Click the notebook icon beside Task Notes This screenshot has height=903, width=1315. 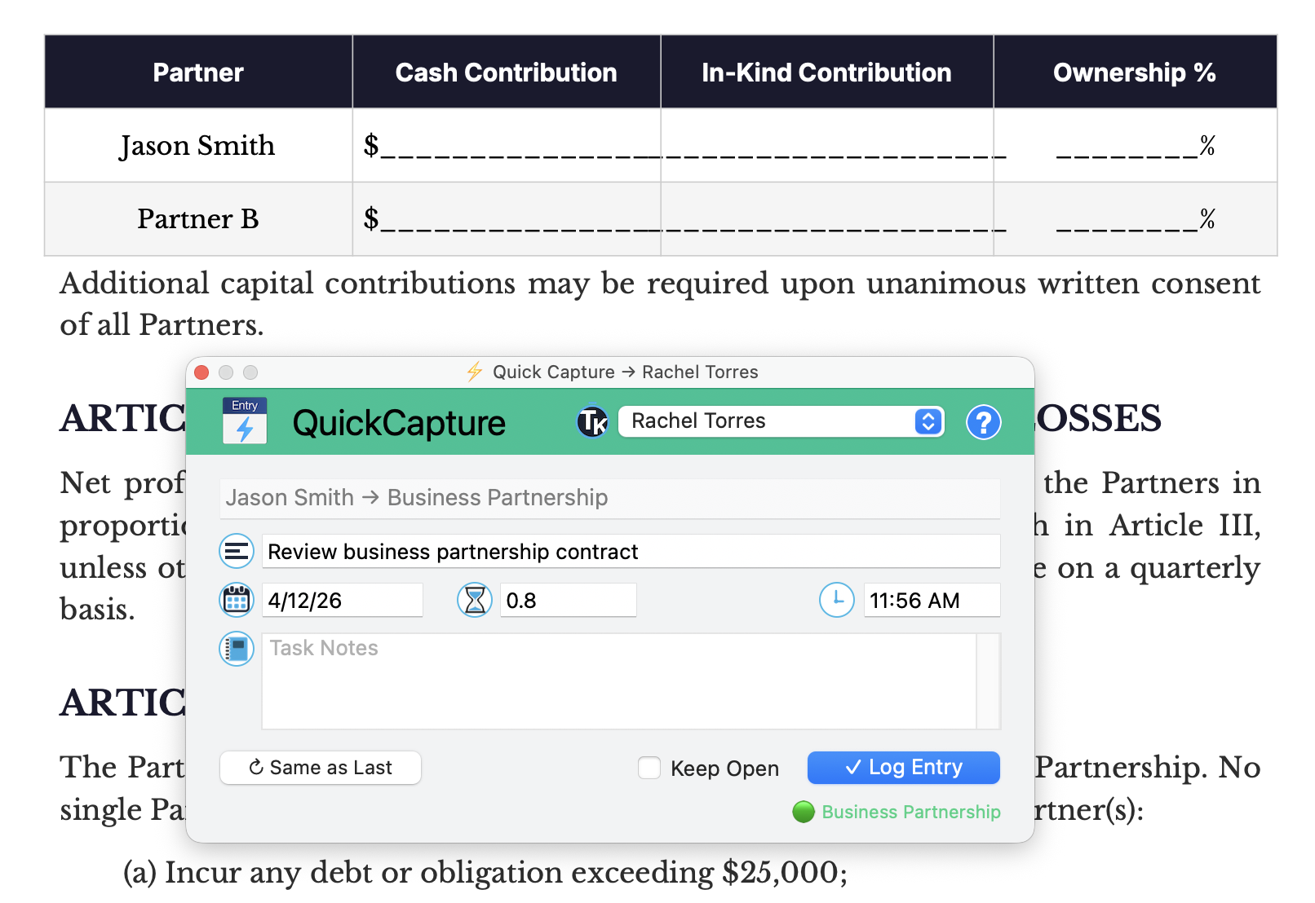[x=236, y=649]
